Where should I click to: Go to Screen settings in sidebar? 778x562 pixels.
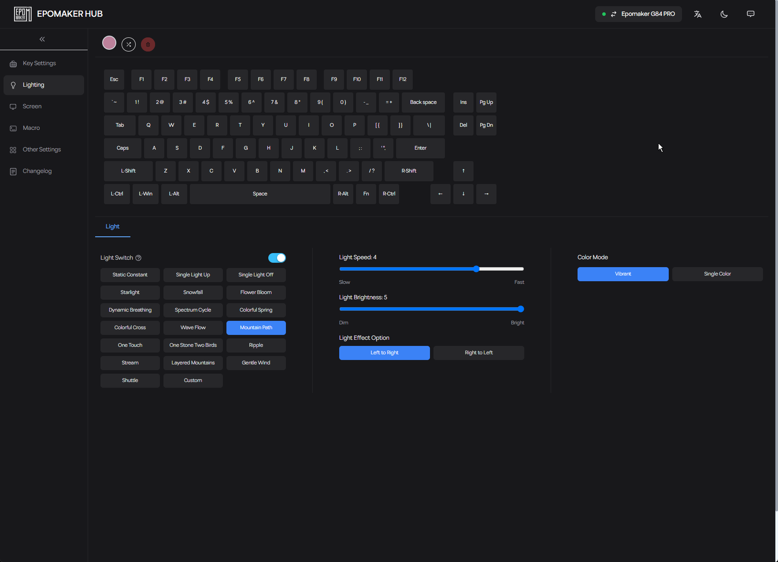[44, 107]
